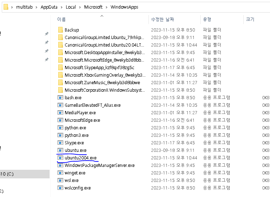
Task: Select the WindowsPackageManagerServer.exe icon
Action: [60, 165]
